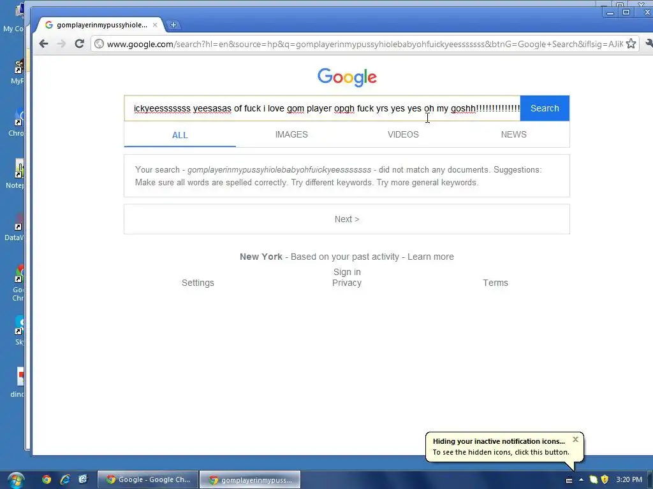This screenshot has width=653, height=489.
Task: Bookmark the page with the star icon
Action: tap(631, 44)
